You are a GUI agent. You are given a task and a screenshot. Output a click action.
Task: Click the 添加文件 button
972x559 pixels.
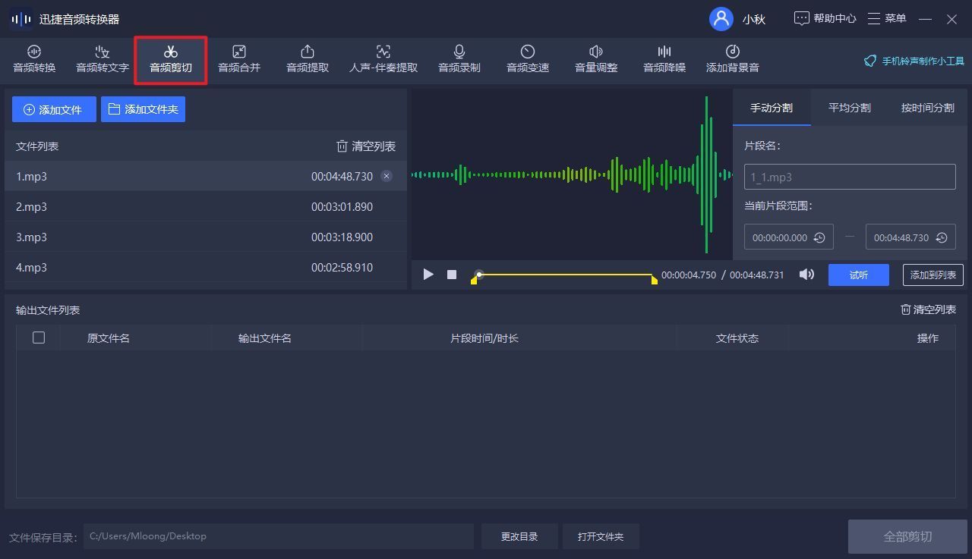54,109
